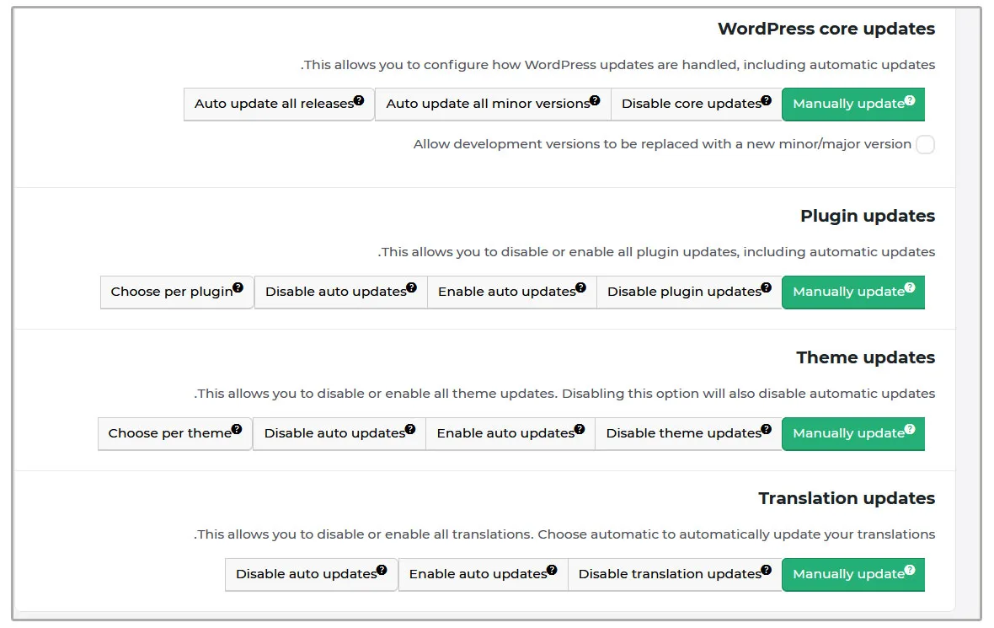Open help icon on core Manually update button
This screenshot has height=628, width=994.
910,100
